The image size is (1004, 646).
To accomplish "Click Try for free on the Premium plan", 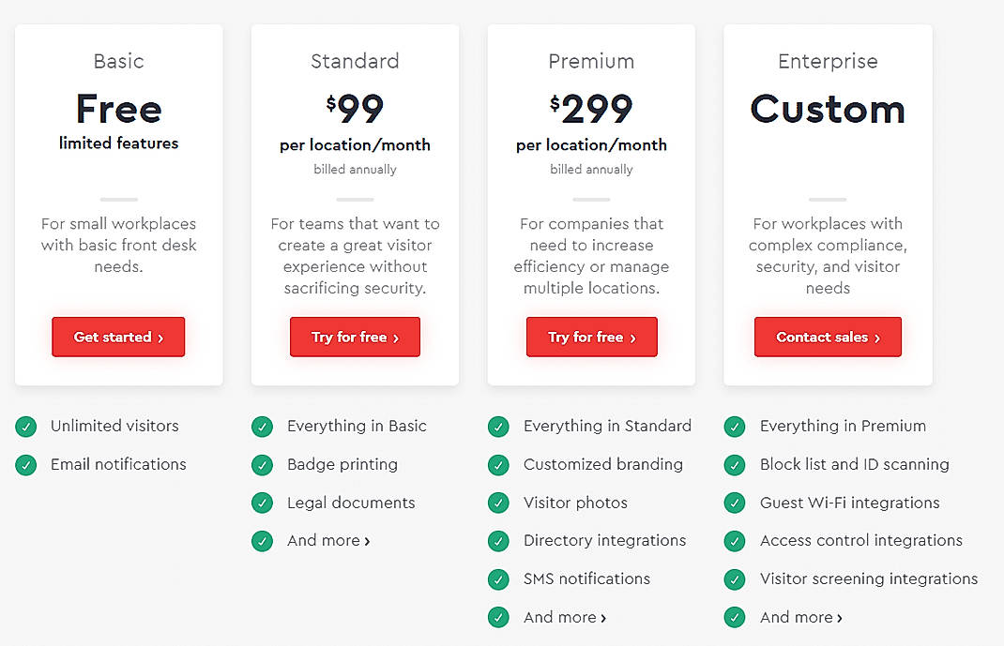I will point(591,337).
